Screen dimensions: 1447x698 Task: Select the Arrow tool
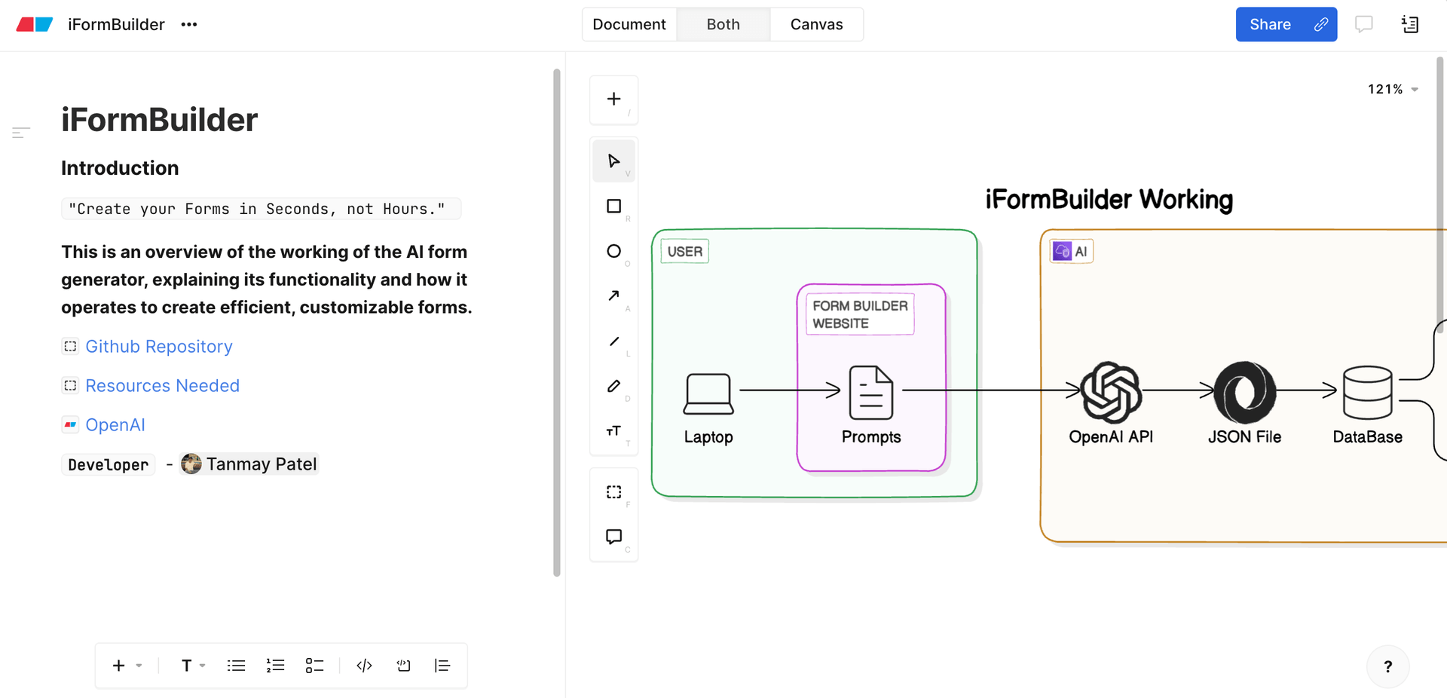pyautogui.click(x=613, y=296)
